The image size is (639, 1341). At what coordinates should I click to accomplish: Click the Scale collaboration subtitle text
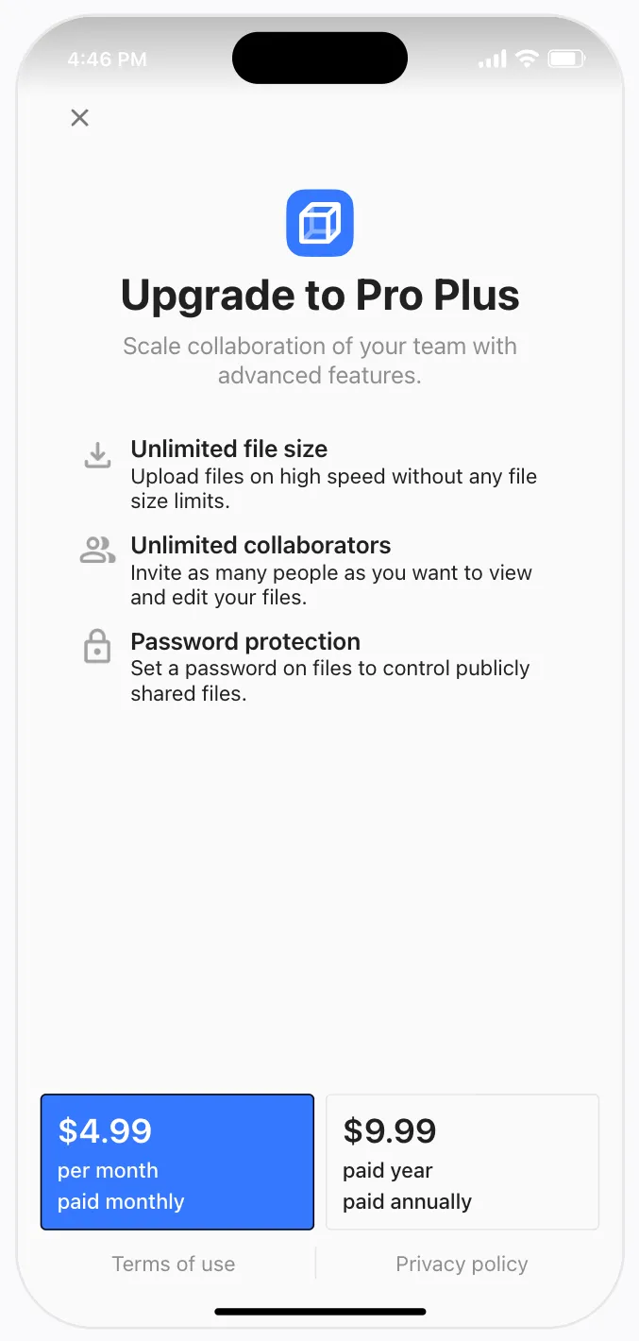pos(320,360)
